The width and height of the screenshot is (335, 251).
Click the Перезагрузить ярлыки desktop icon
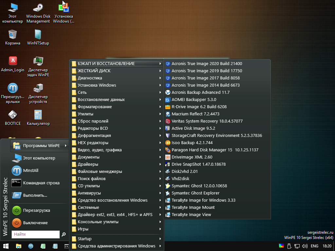[13, 93]
